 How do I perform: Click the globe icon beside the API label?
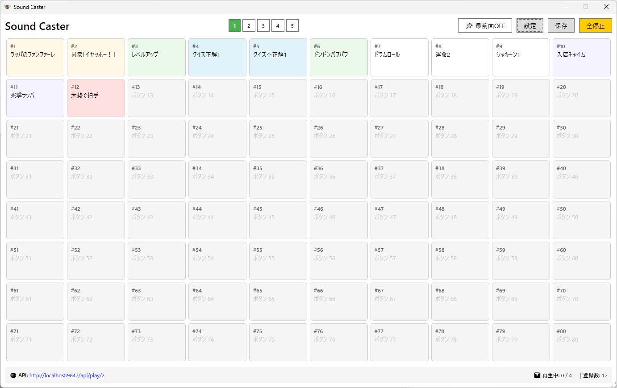12,375
